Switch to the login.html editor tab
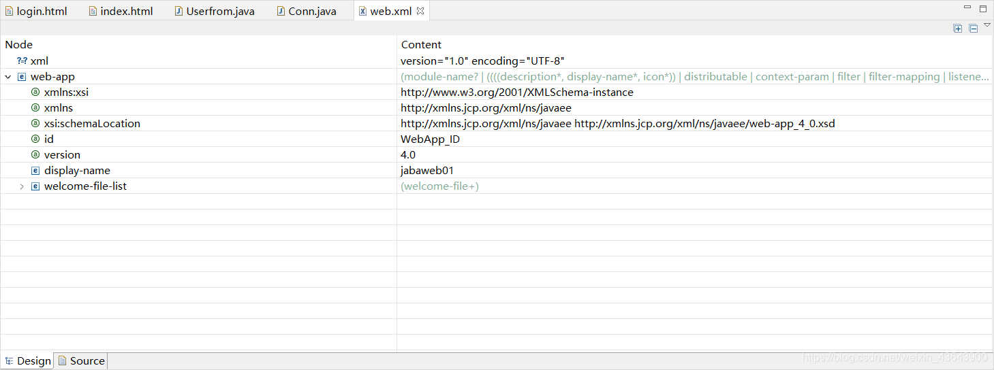This screenshot has width=994, height=370. [x=37, y=11]
